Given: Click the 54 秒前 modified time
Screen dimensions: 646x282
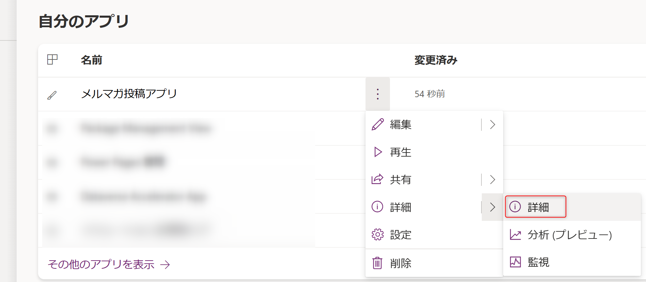Looking at the screenshot, I should (x=430, y=94).
